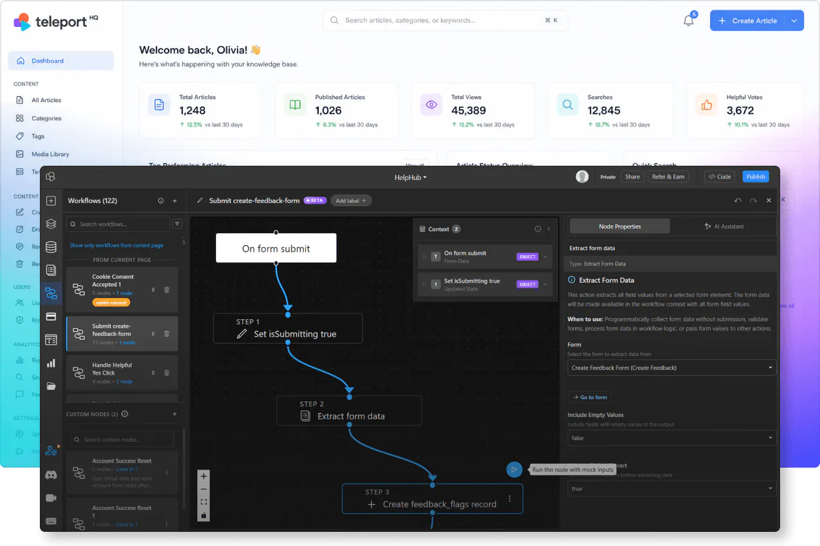The height and width of the screenshot is (546, 820).
Task: Click the workflow info icon beside Workflows (122)
Action: (161, 201)
